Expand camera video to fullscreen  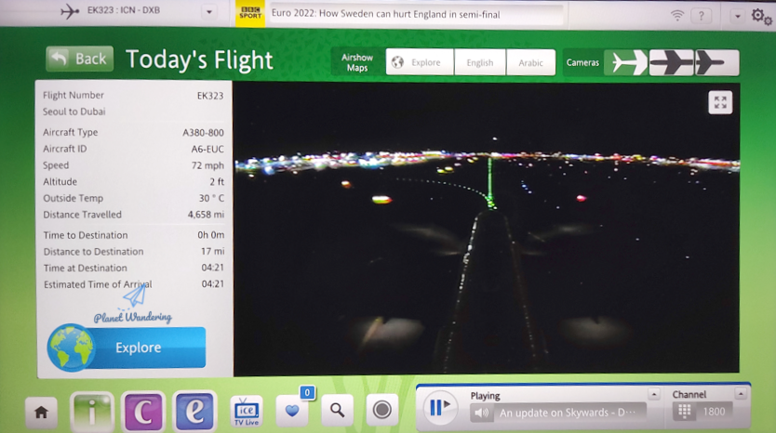(x=720, y=103)
